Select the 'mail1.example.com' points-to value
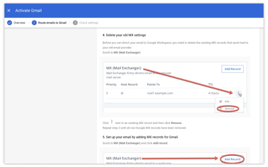 point(160,93)
